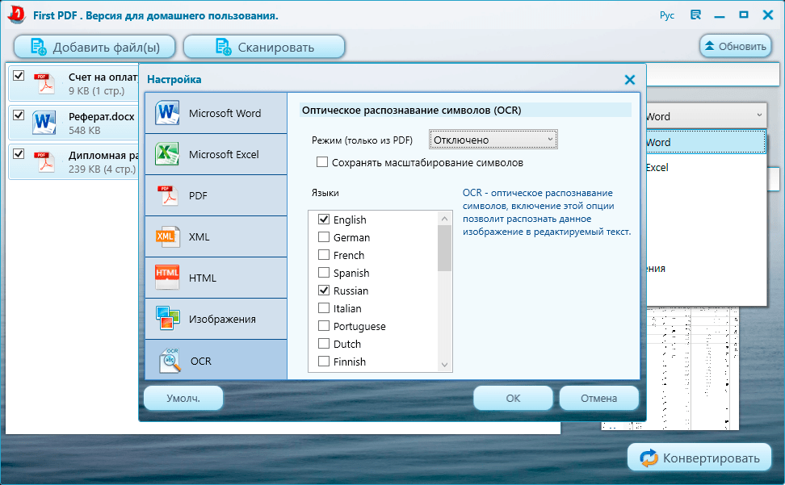Image resolution: width=785 pixels, height=485 pixels.
Task: Switch to the HTML settings tab
Action: (216, 278)
